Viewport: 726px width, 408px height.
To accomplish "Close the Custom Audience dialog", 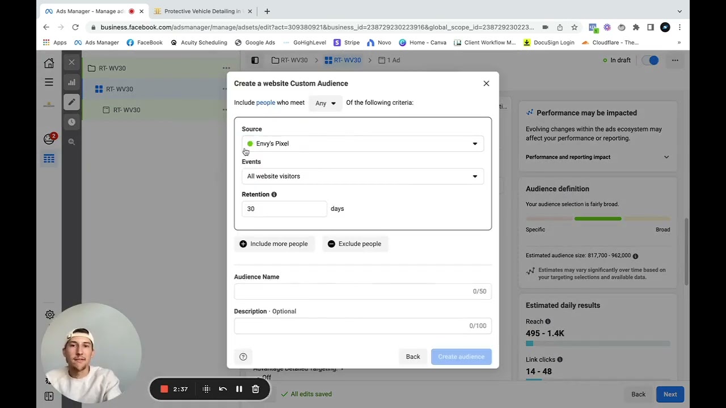I will click(x=486, y=83).
